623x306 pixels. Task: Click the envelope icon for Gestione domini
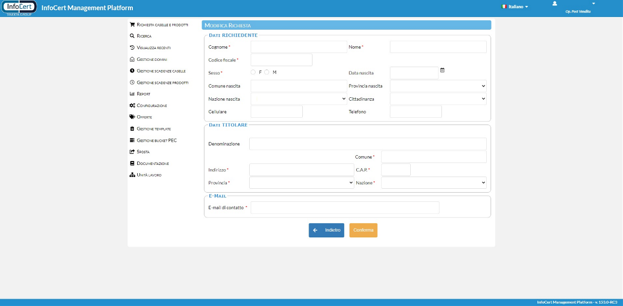132,59
